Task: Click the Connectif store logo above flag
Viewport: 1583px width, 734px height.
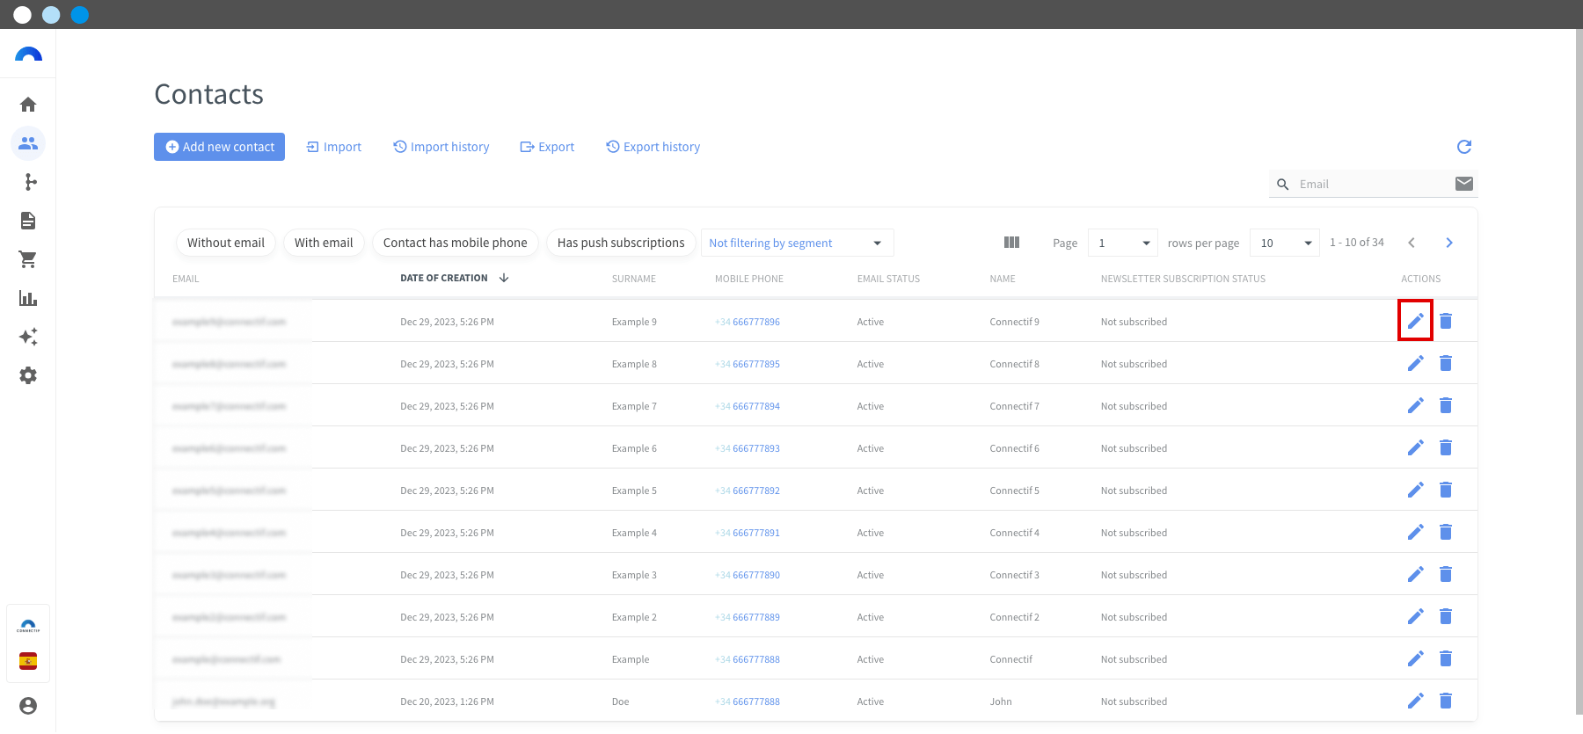Action: (x=28, y=627)
